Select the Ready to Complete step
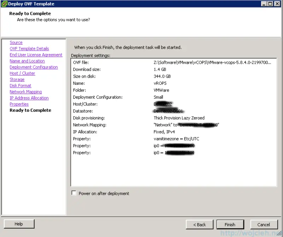This screenshot has height=237, width=283. point(30,110)
